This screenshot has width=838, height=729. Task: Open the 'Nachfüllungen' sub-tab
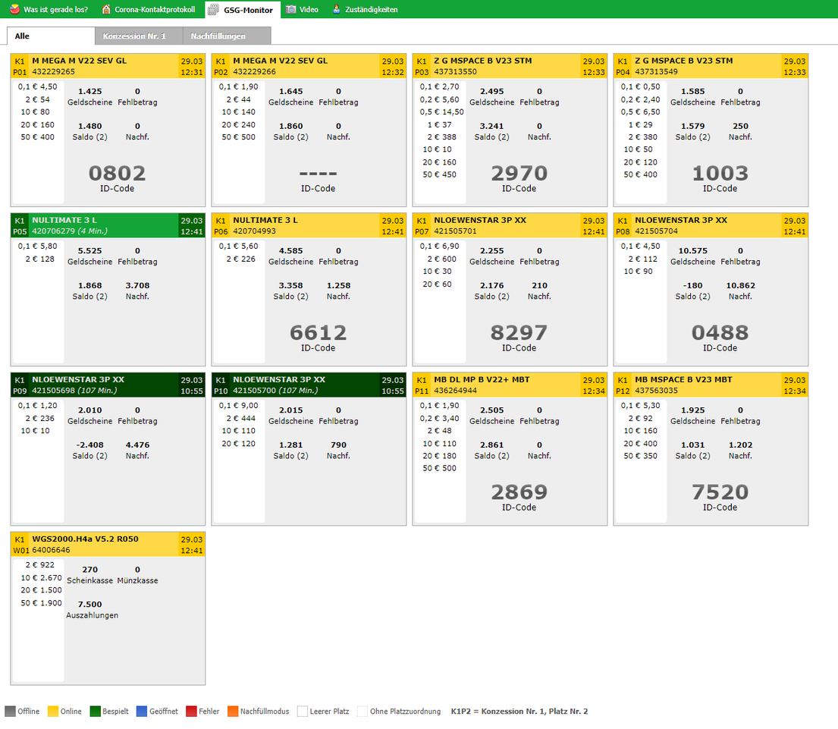pos(227,36)
